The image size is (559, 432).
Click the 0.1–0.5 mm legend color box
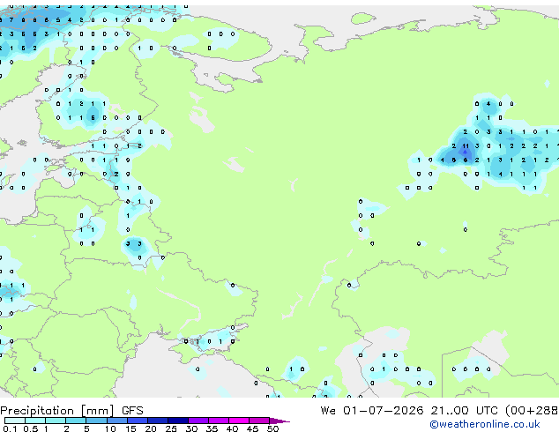[x=15, y=421]
